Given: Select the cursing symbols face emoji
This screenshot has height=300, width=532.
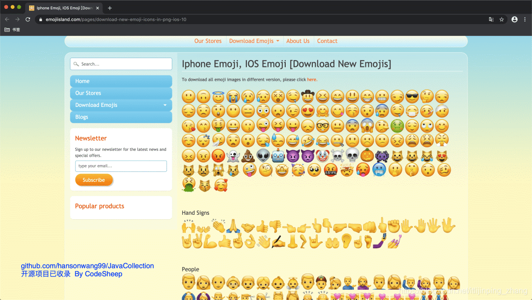Looking at the screenshot, I should click(331, 170).
